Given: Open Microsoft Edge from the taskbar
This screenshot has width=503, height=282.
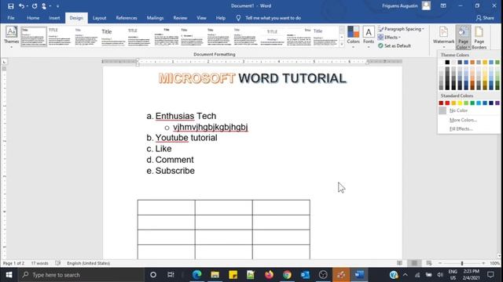Looking at the screenshot, I should [x=197, y=275].
